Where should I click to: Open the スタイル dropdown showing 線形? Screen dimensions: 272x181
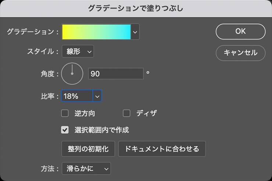point(78,51)
